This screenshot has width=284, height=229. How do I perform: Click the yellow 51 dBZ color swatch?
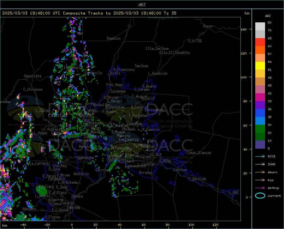point(260,66)
